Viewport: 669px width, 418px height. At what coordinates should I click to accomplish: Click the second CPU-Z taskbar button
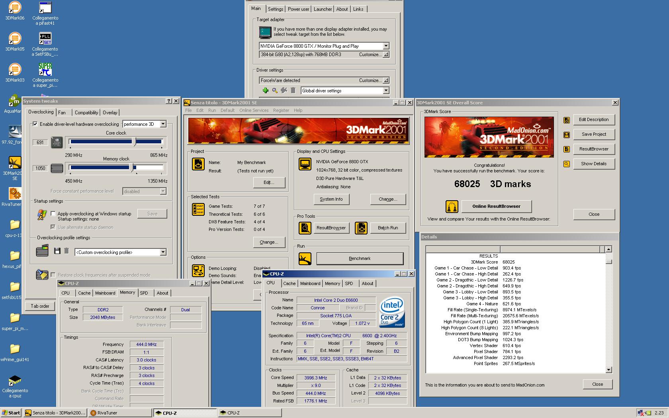pos(250,413)
